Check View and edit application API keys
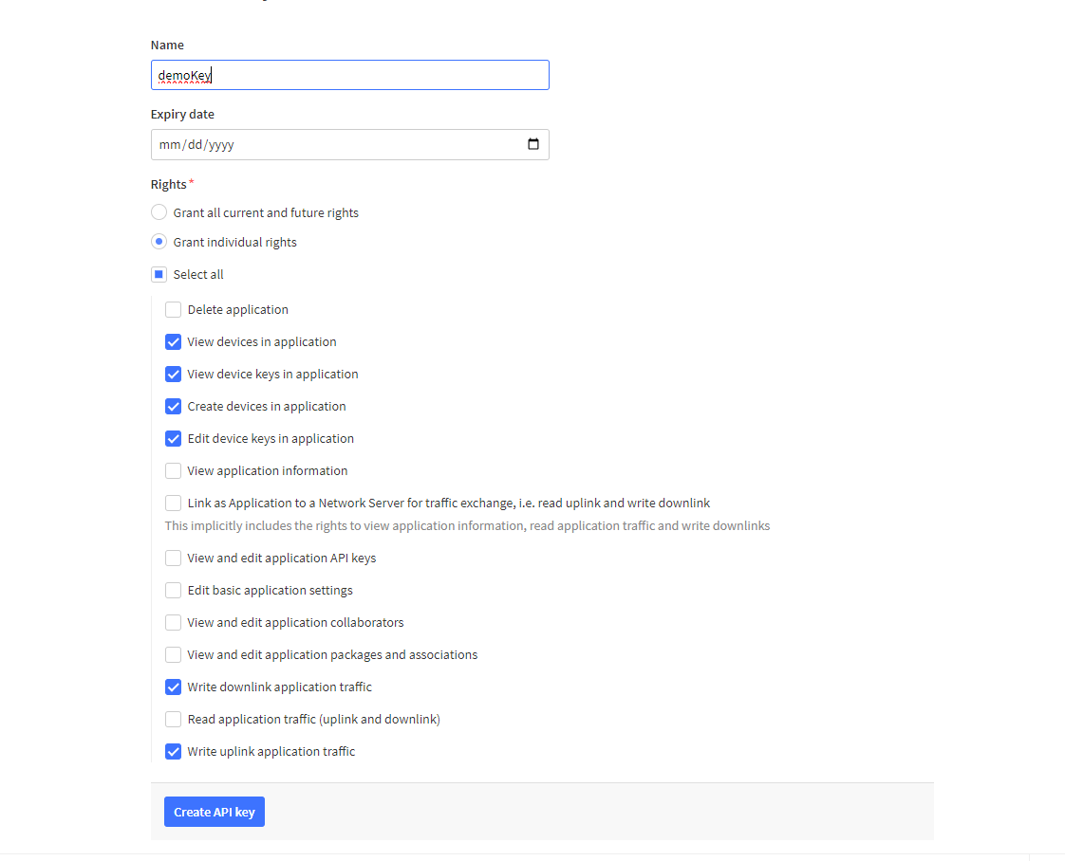Screen dimensions: 1065x861 click(x=173, y=558)
